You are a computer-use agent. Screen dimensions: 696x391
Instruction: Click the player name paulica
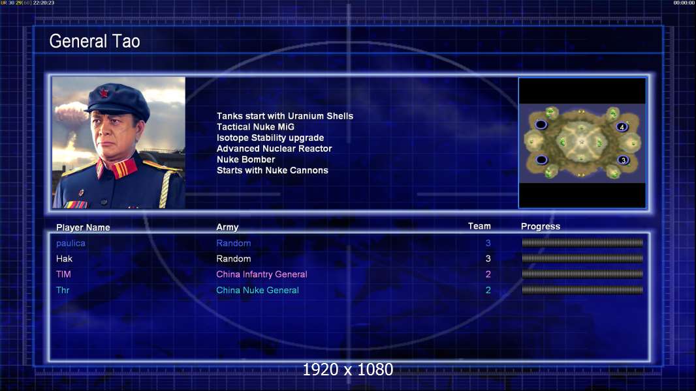[x=71, y=243]
